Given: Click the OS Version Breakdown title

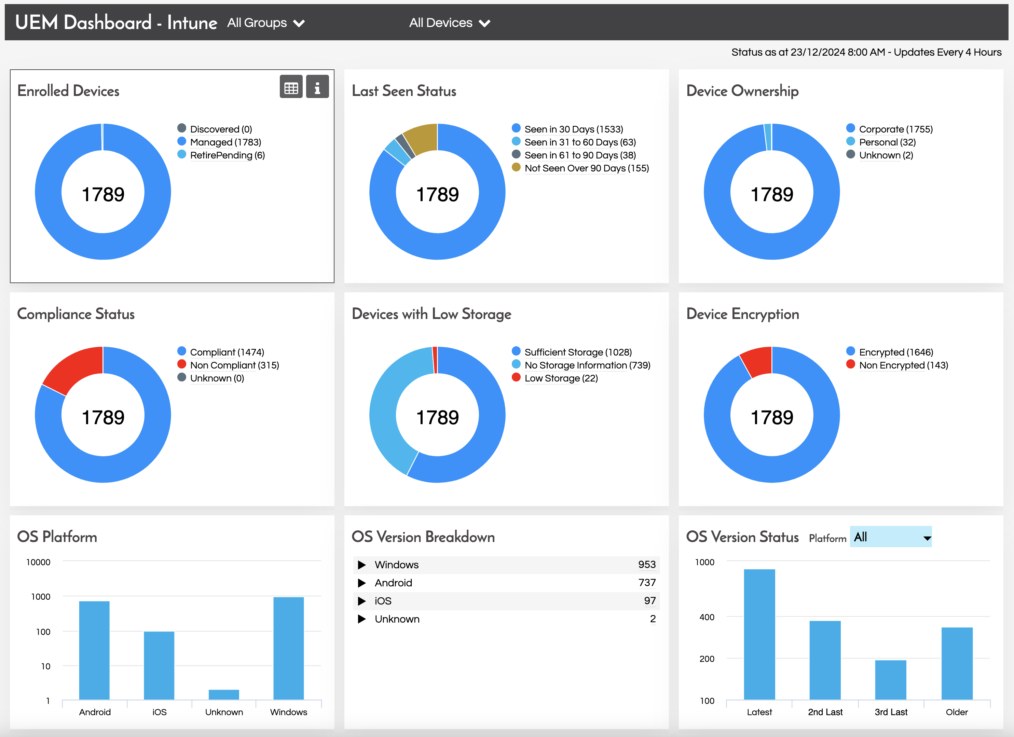Looking at the screenshot, I should [x=423, y=537].
